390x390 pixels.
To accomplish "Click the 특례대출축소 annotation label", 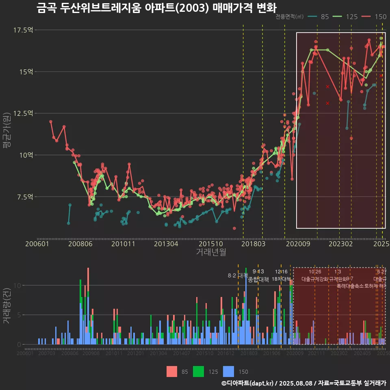I will tap(350, 286).
